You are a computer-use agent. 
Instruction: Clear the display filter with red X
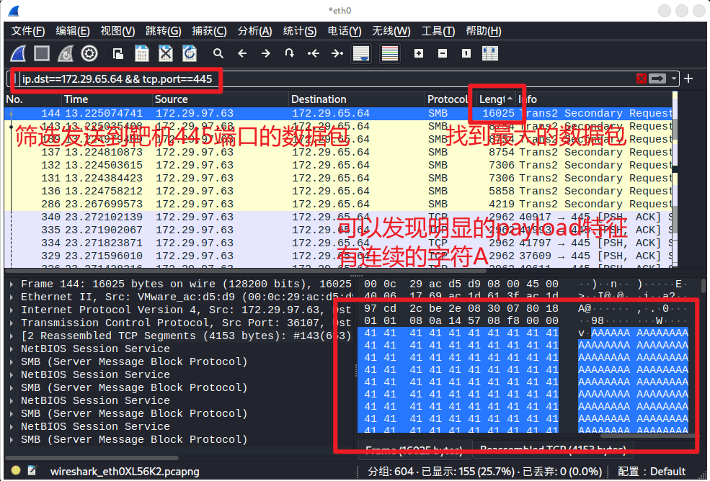click(641, 78)
